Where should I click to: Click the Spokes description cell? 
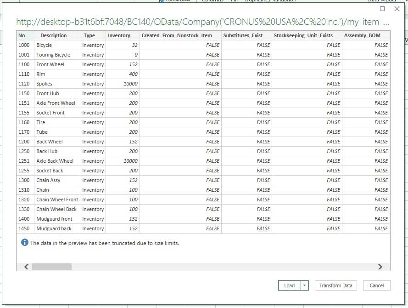[57, 84]
